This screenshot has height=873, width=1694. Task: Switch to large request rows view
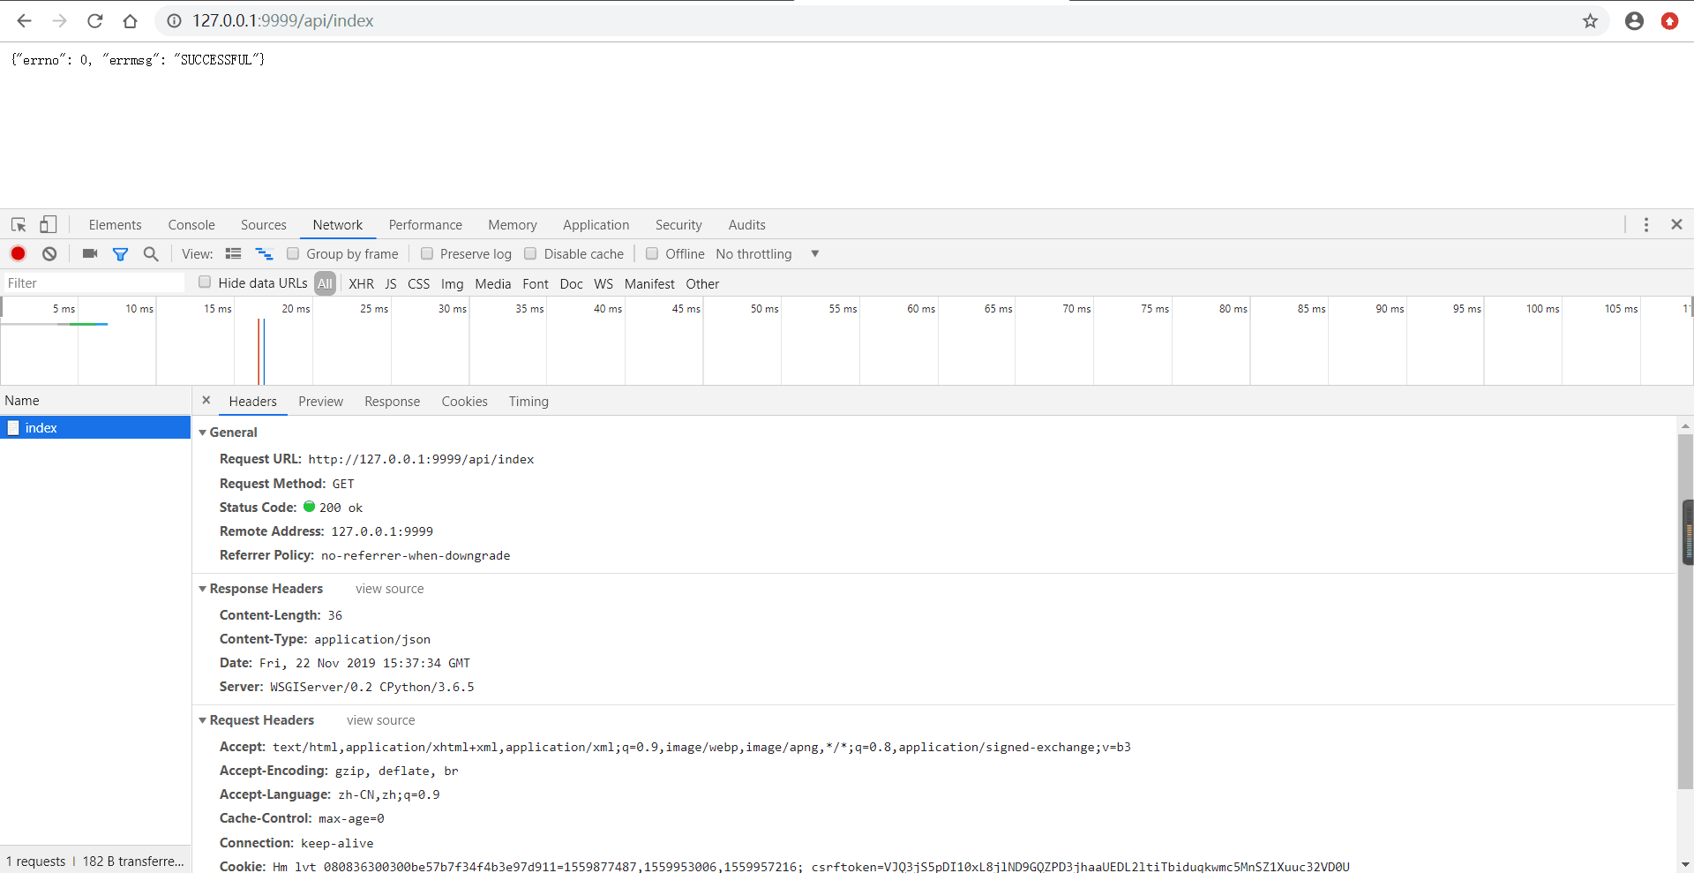click(x=233, y=254)
